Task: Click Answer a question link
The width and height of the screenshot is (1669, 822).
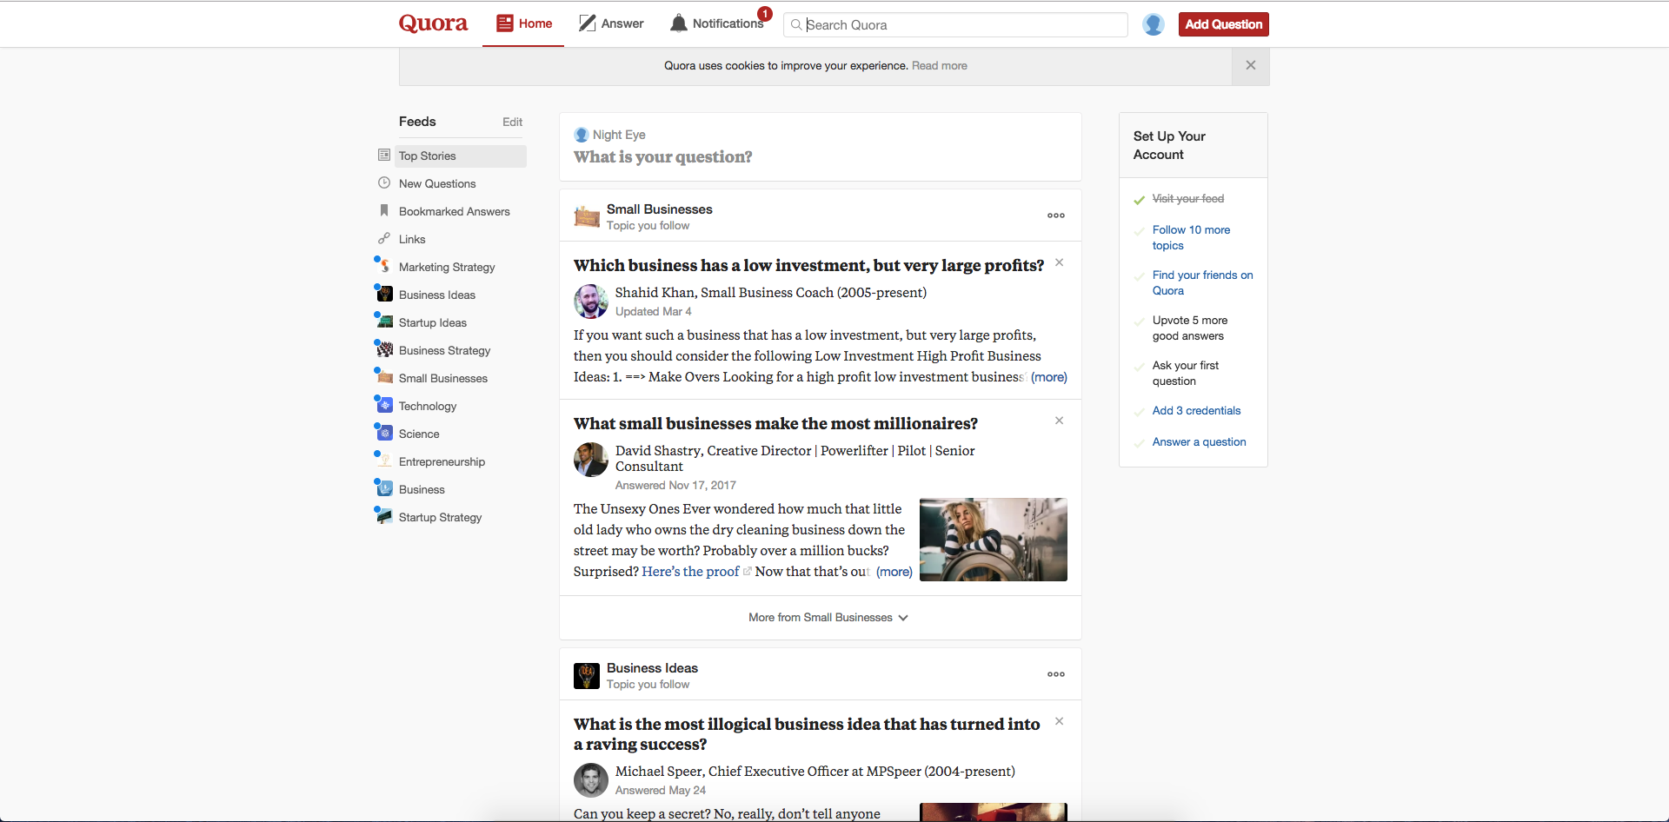Action: coord(1199,442)
